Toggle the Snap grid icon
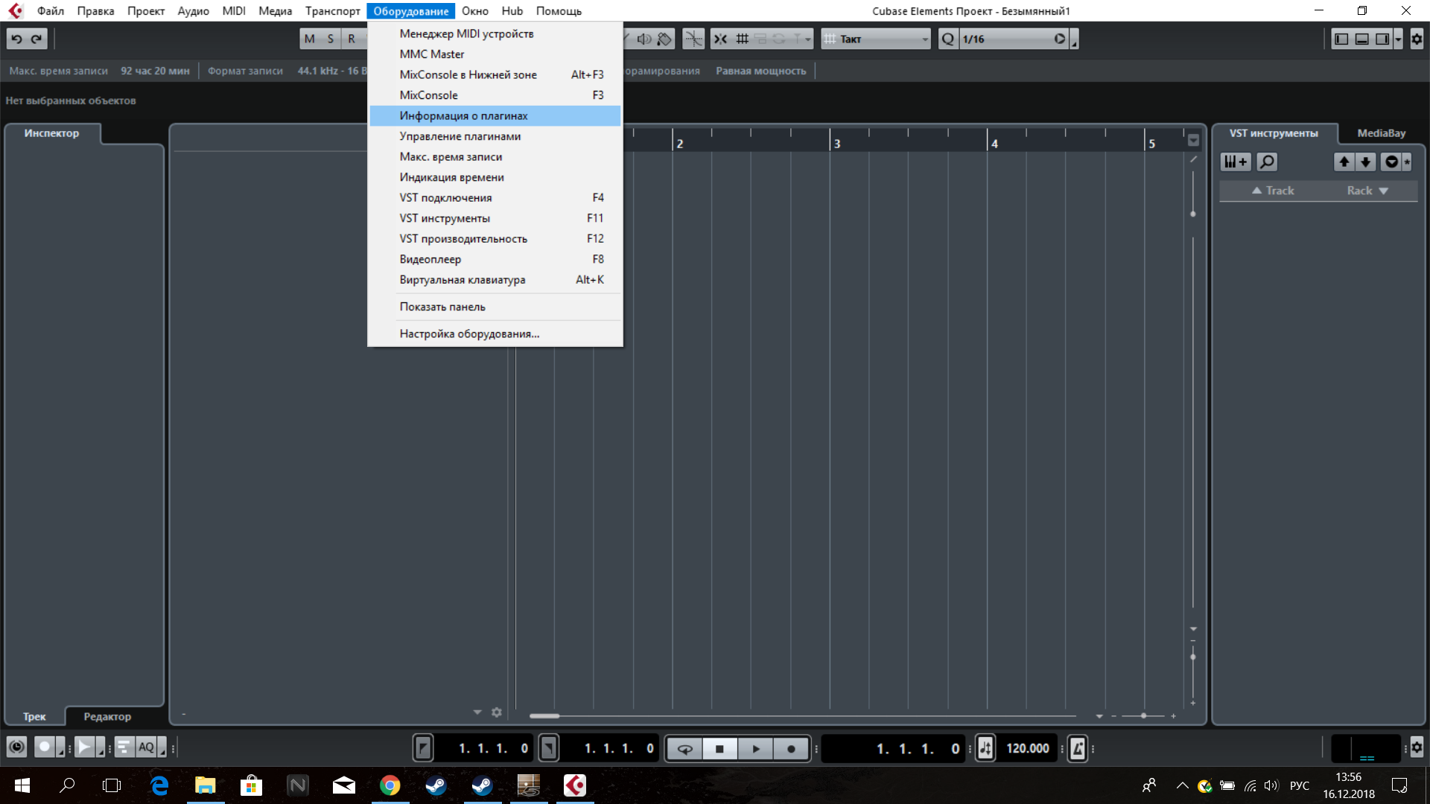 point(743,39)
